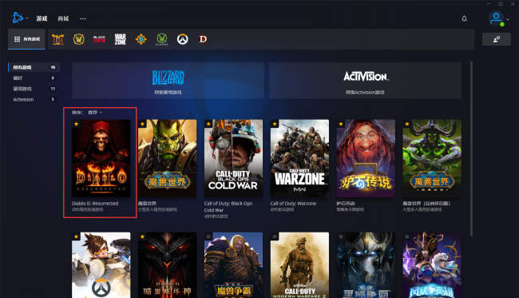Screen dimensions: 519x298
Task: Toggle favorite star on 魔兽世界 orc card
Action: [x=142, y=124]
